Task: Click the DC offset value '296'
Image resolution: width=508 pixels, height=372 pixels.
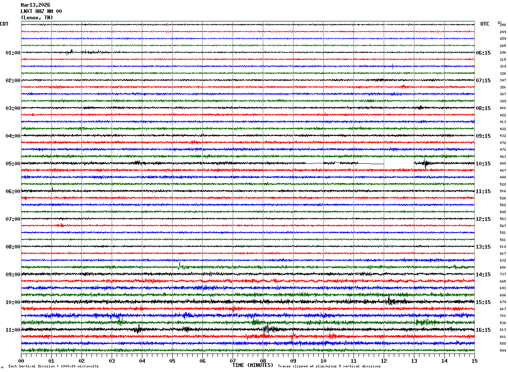Action: pos(503,53)
